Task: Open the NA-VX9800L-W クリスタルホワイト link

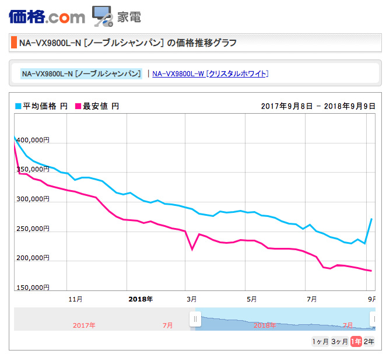Action: pyautogui.click(x=210, y=73)
